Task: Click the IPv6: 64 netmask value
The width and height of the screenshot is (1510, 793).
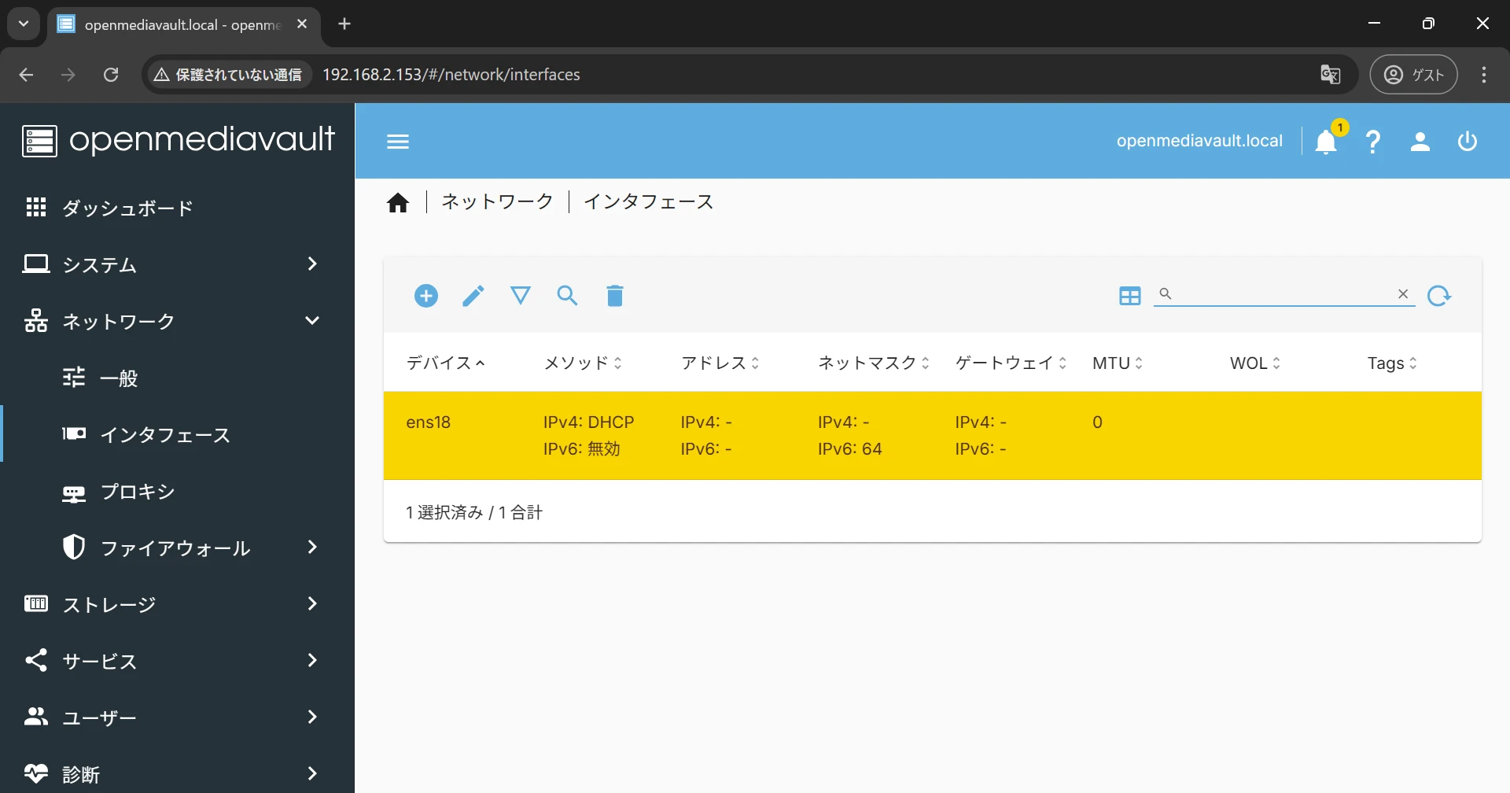Action: pos(850,449)
